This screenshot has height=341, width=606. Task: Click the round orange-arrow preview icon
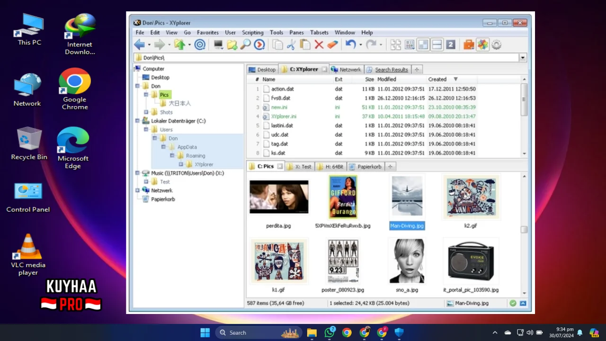(x=259, y=45)
